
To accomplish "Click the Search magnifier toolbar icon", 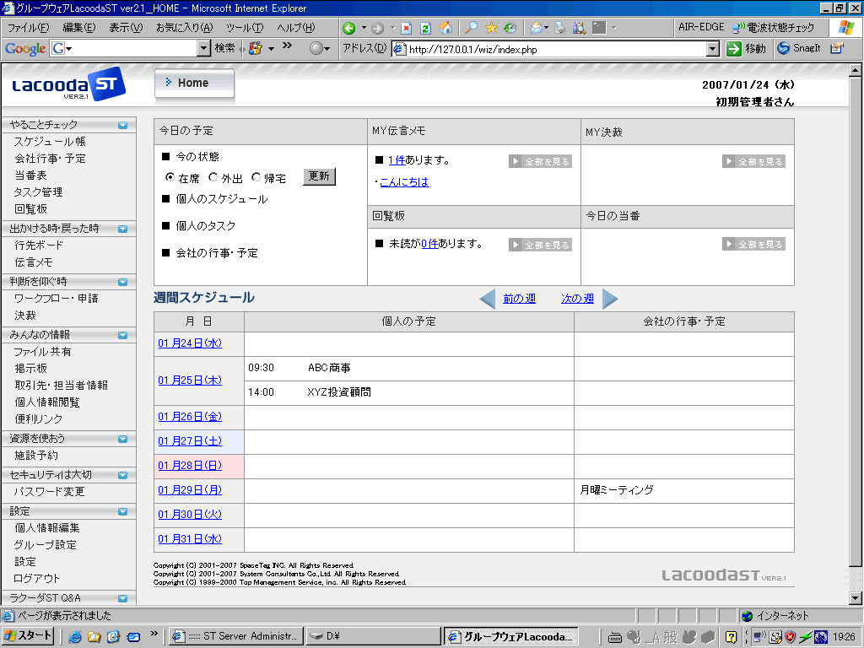I will [472, 28].
